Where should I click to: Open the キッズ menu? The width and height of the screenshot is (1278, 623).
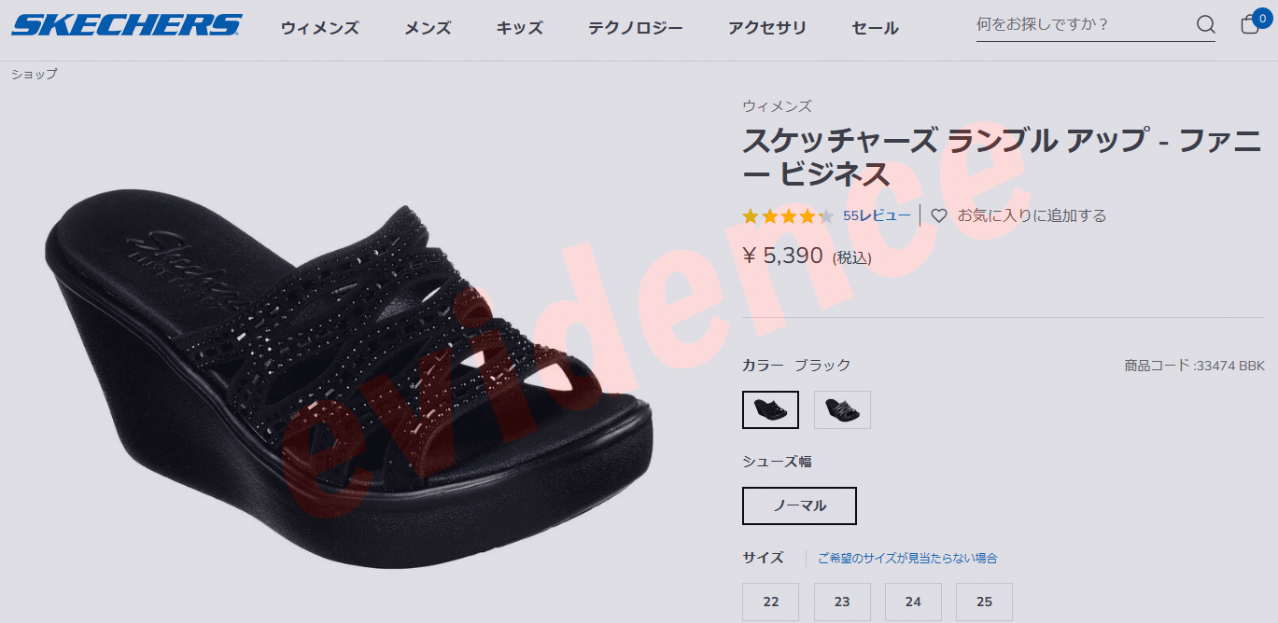[x=520, y=28]
